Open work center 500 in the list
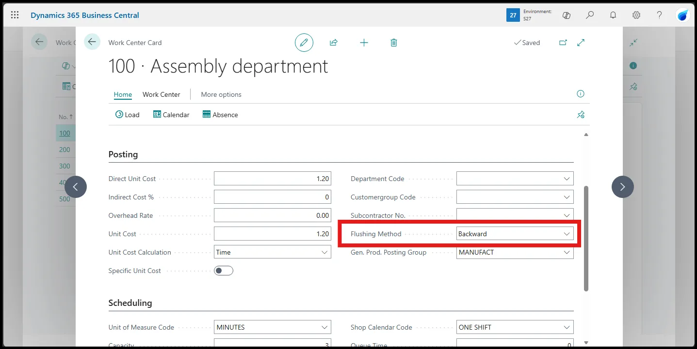 [65, 199]
